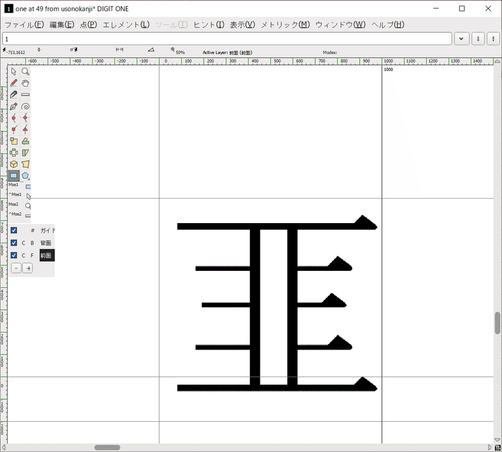The width and height of the screenshot is (502, 452).
Task: Click the Modes: label in info bar
Action: point(330,52)
